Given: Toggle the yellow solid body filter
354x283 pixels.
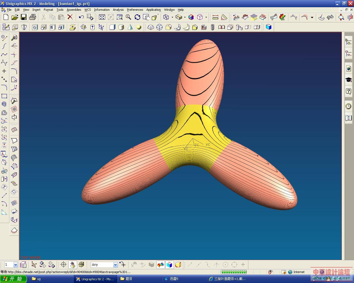Looking at the screenshot, I should click(178, 265).
